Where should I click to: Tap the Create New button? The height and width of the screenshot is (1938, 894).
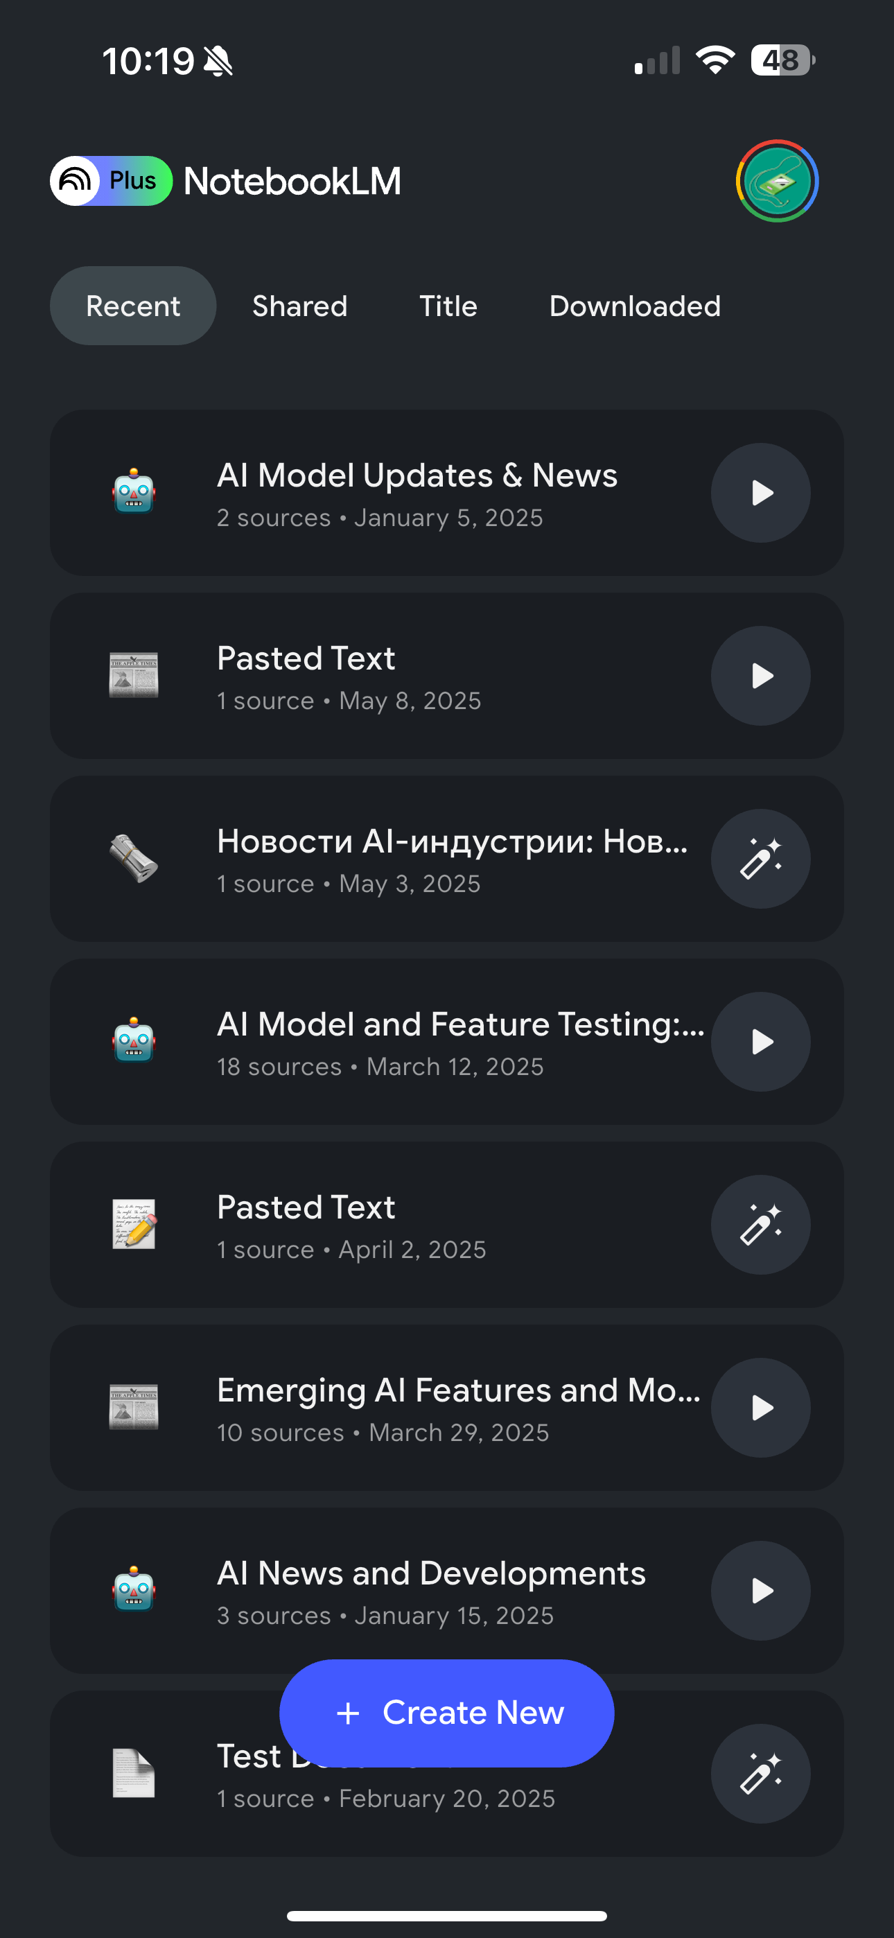click(x=447, y=1713)
